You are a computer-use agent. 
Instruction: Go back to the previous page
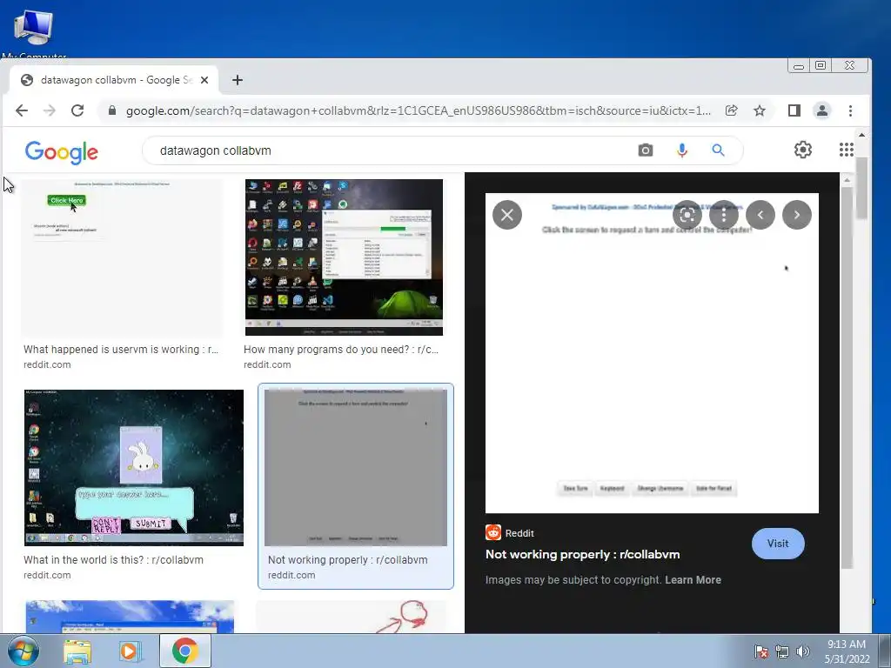(x=22, y=110)
